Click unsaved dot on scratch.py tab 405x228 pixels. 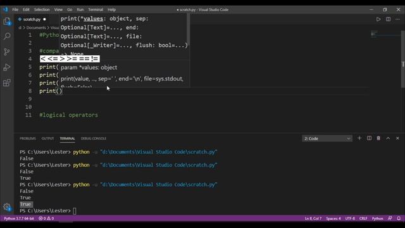coord(44,20)
